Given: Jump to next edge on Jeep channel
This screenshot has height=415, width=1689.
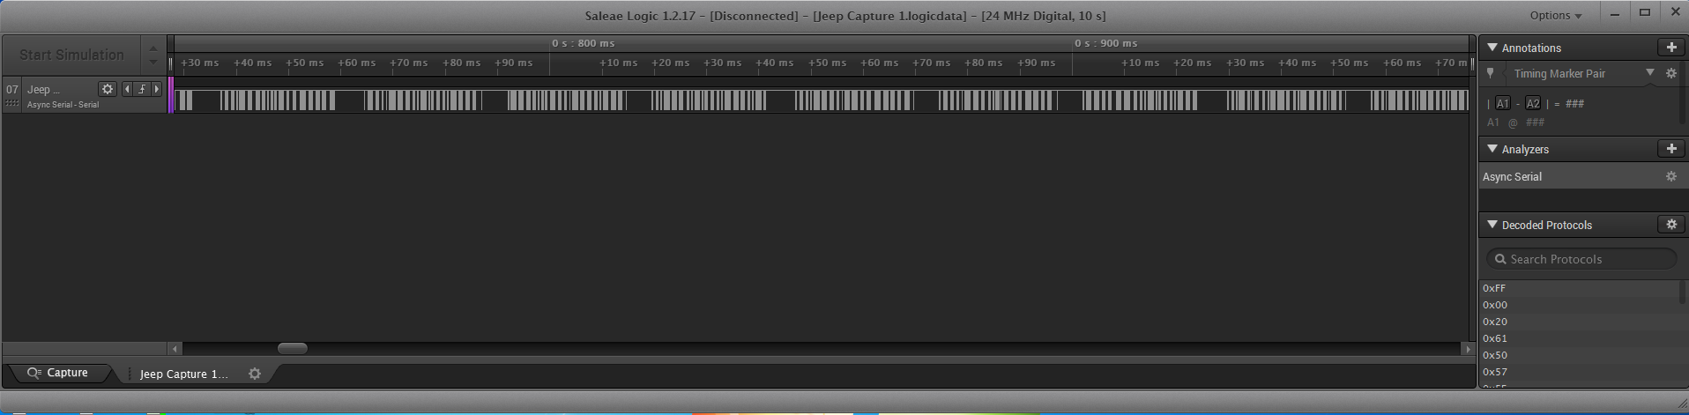Looking at the screenshot, I should (157, 89).
